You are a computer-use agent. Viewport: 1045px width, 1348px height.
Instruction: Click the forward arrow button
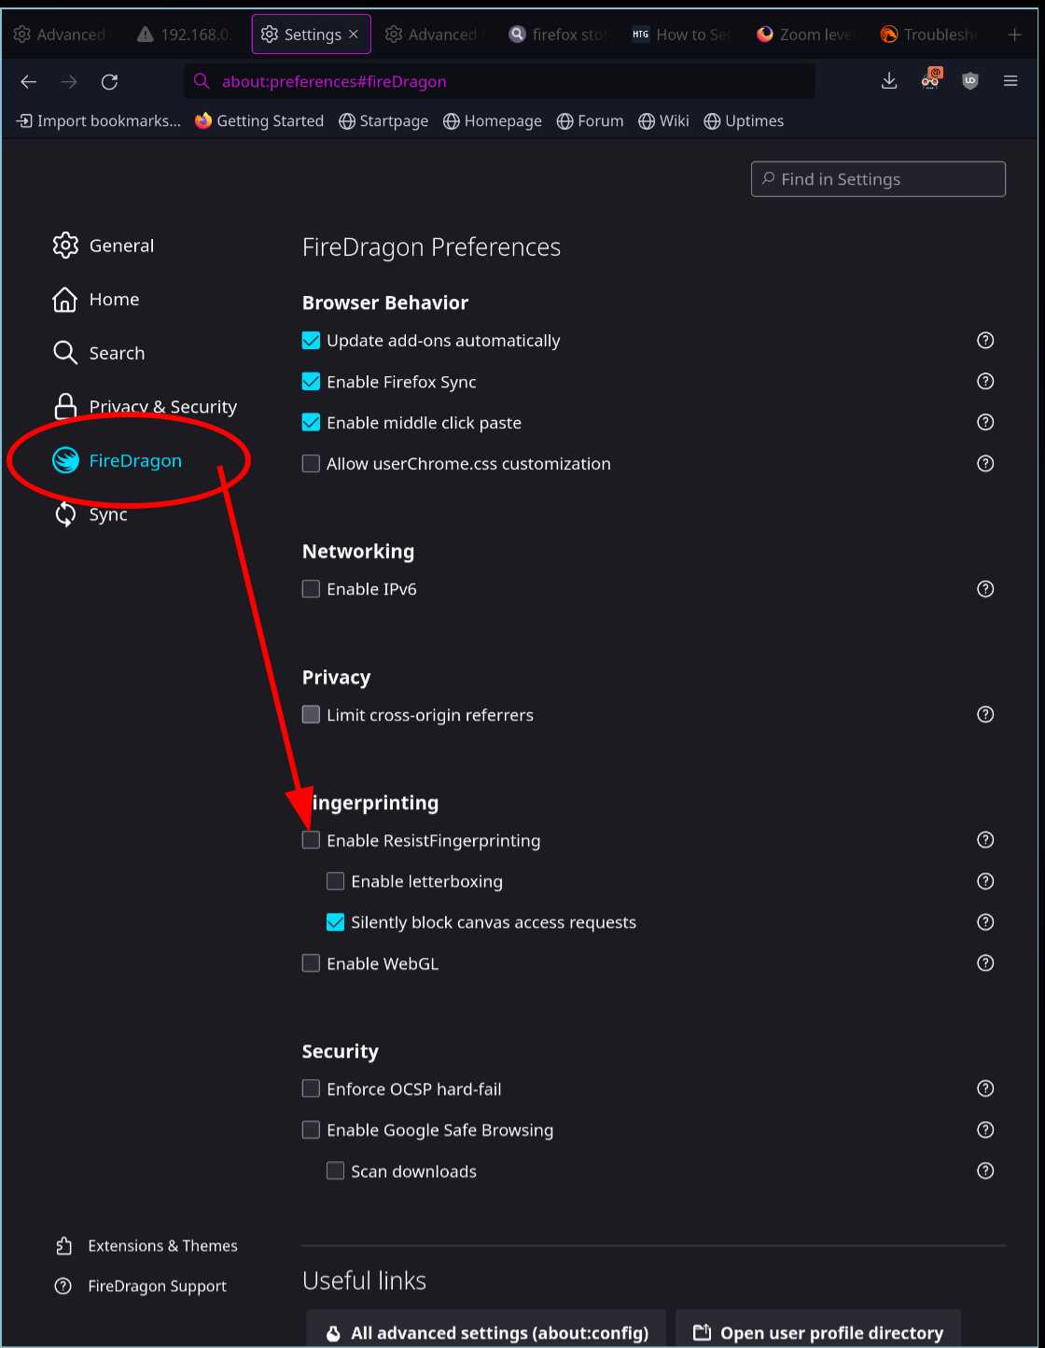coord(69,82)
